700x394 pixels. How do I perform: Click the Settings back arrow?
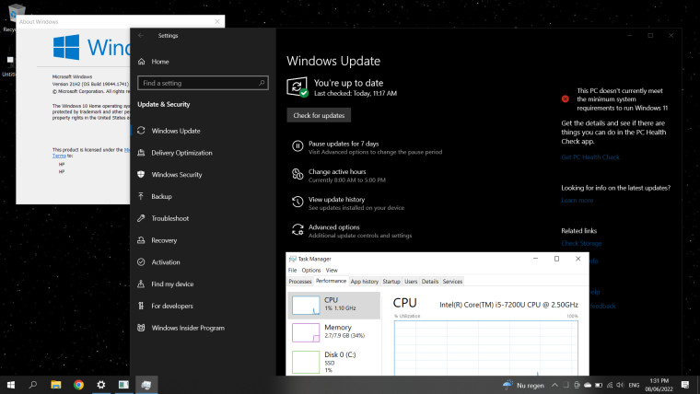141,35
